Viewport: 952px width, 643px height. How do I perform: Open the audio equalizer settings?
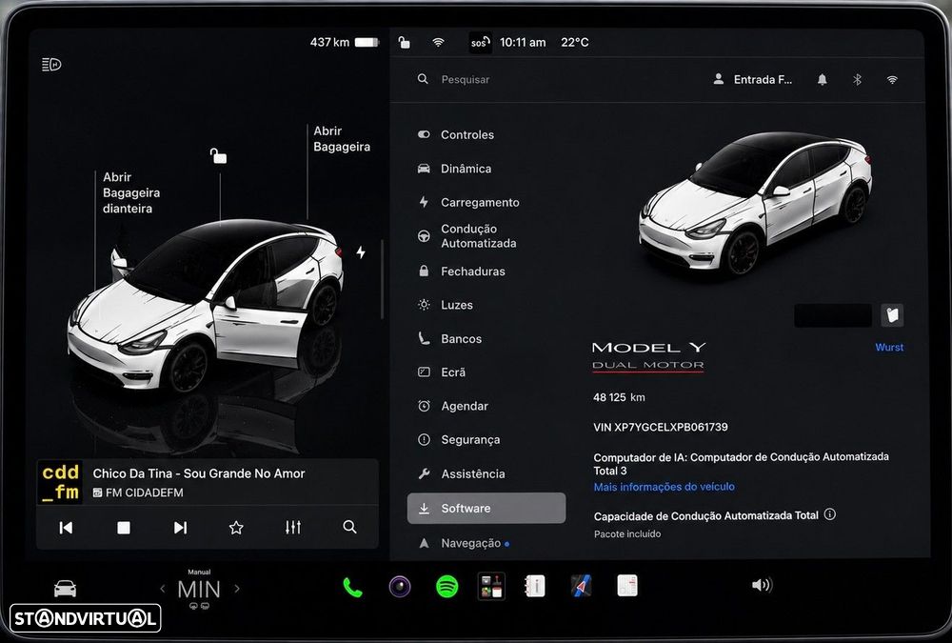click(x=293, y=527)
